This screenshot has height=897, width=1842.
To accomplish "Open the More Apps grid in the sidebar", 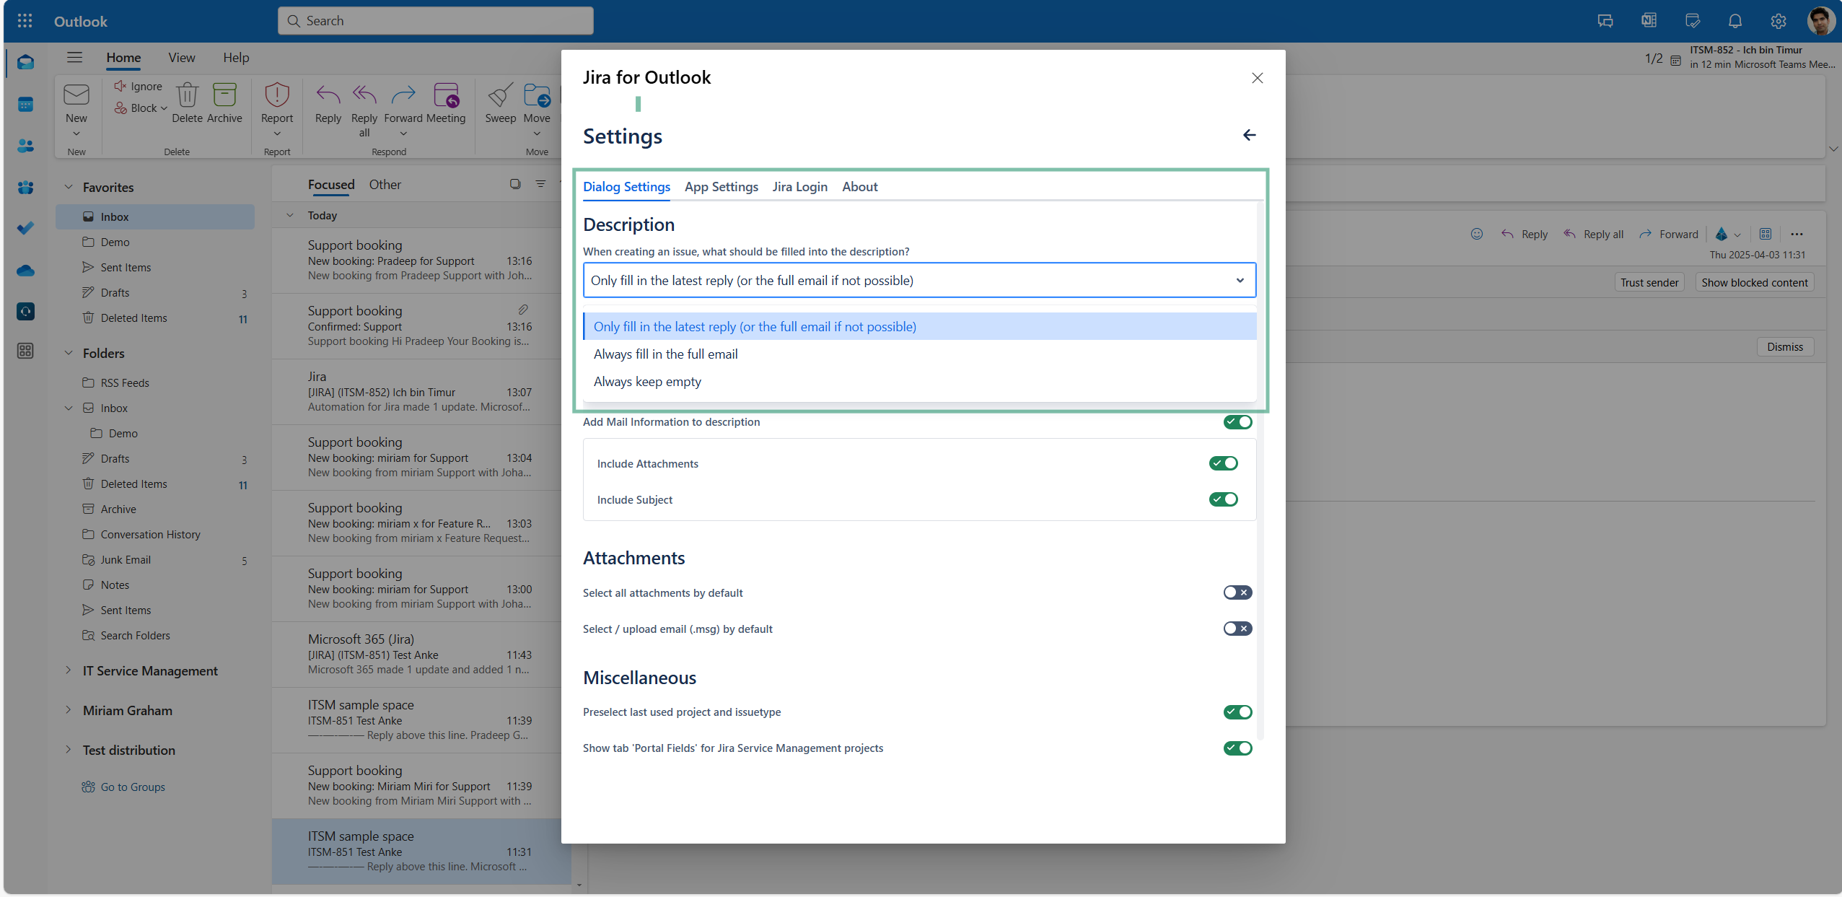I will click(x=25, y=351).
